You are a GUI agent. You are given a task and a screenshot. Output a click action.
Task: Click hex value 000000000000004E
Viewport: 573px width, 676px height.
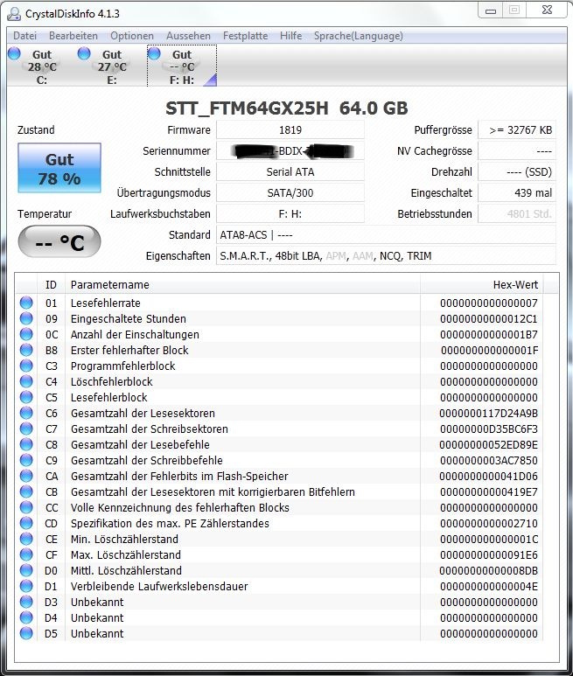pos(489,586)
